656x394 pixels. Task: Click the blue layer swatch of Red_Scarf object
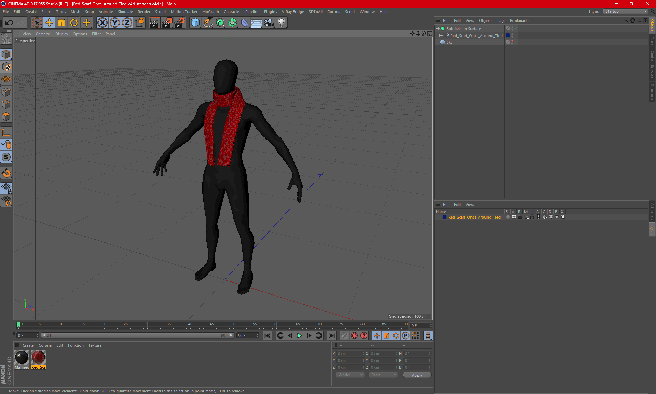508,35
